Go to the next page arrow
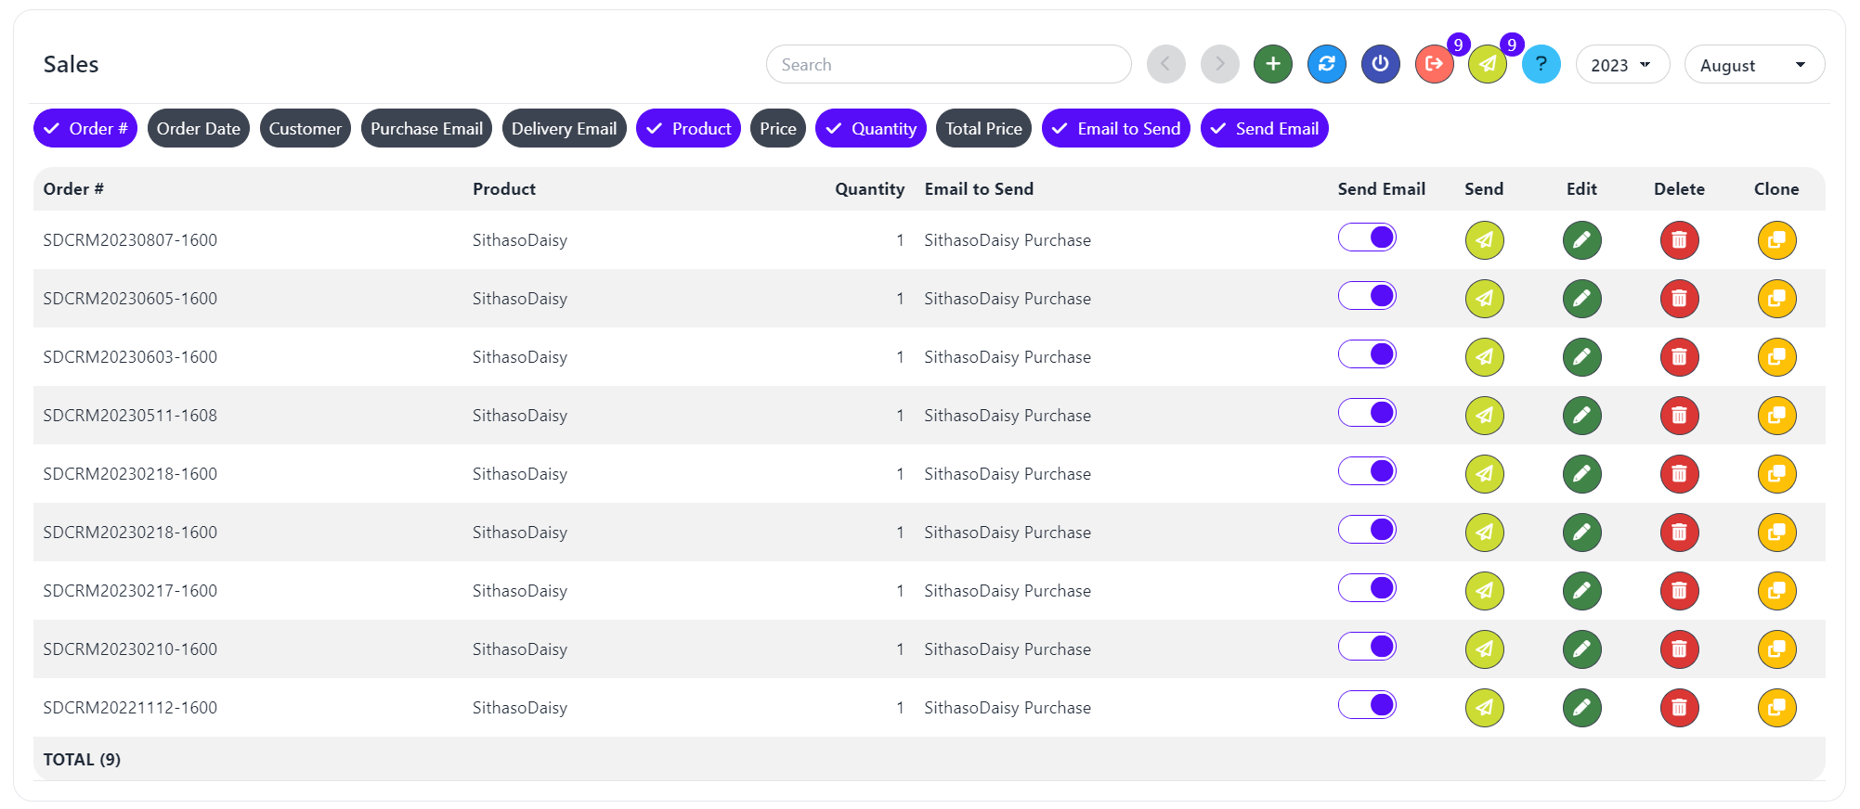1860x809 pixels. [x=1219, y=64]
